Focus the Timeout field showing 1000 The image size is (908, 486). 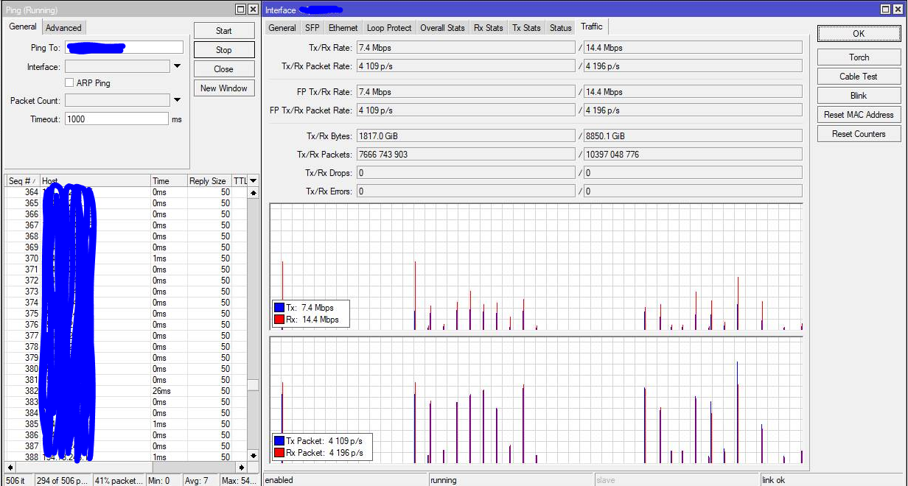116,119
